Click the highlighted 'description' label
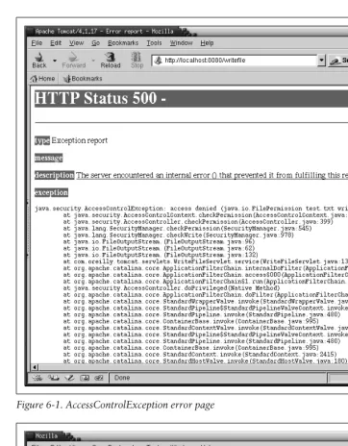 click(55, 175)
